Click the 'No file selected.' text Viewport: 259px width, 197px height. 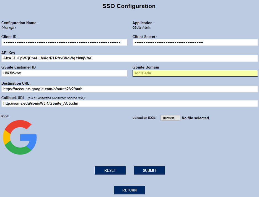pyautogui.click(x=196, y=118)
